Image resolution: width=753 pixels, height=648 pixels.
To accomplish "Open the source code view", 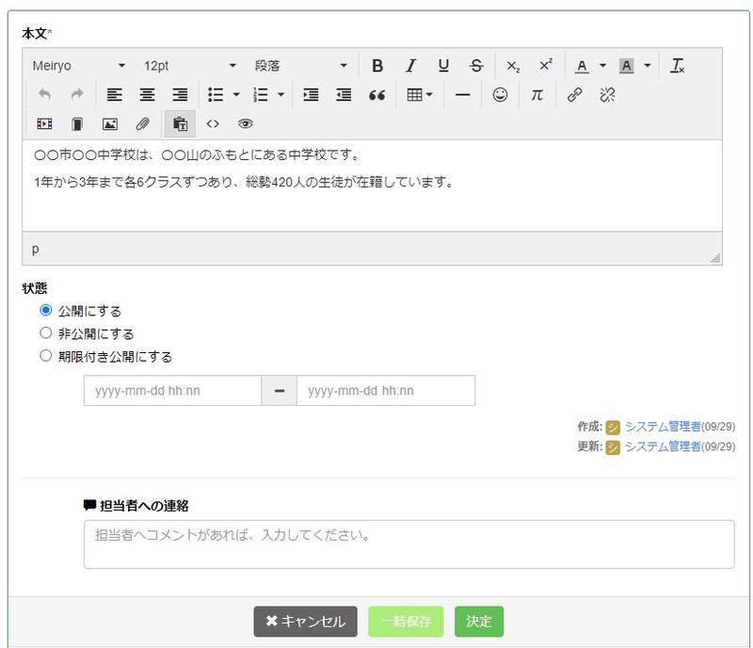I will 213,124.
